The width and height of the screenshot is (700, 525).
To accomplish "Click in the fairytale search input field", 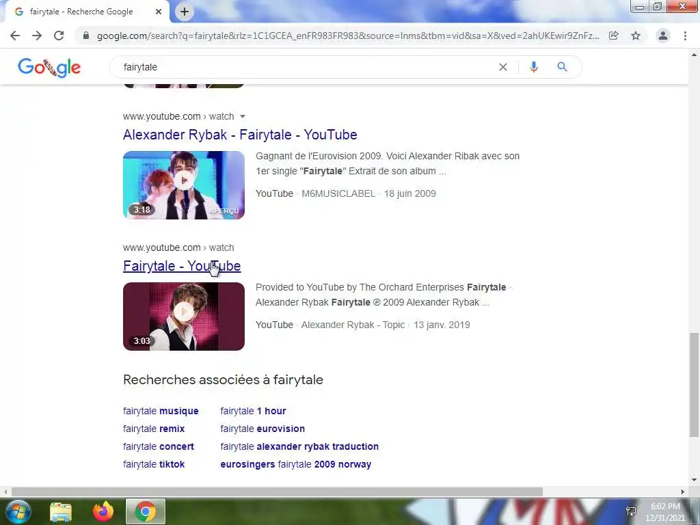I will tap(304, 67).
